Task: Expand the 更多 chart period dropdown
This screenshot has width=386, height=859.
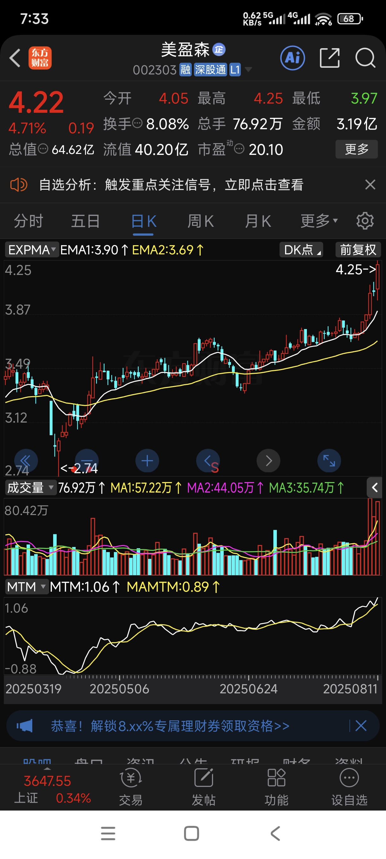Action: (319, 221)
